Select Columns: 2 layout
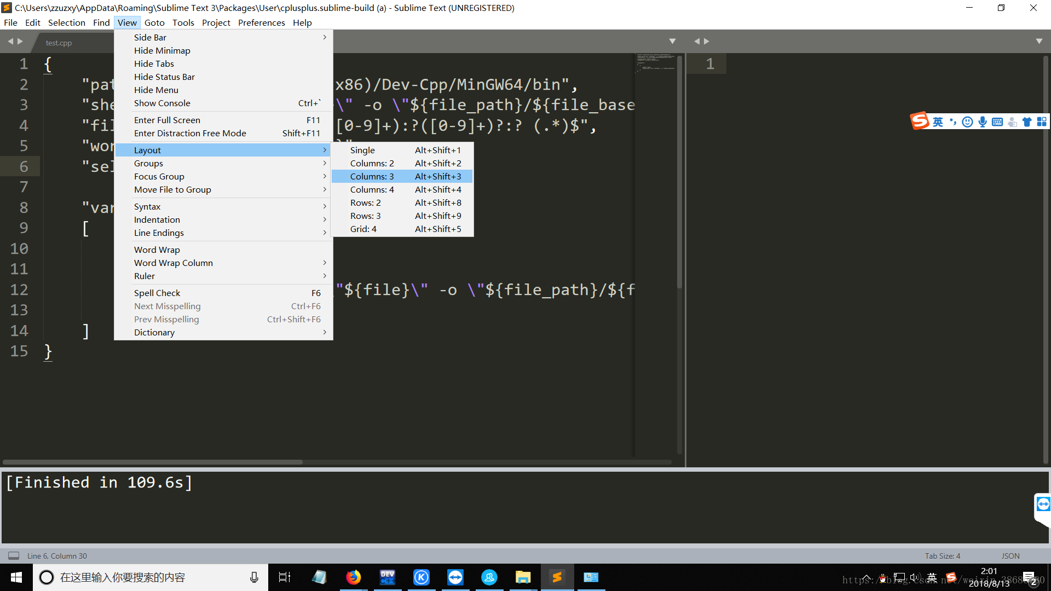The width and height of the screenshot is (1051, 591). pyautogui.click(x=402, y=163)
